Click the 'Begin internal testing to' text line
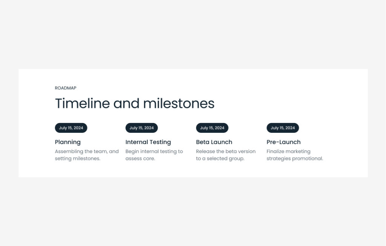The image size is (386, 246). (x=154, y=152)
